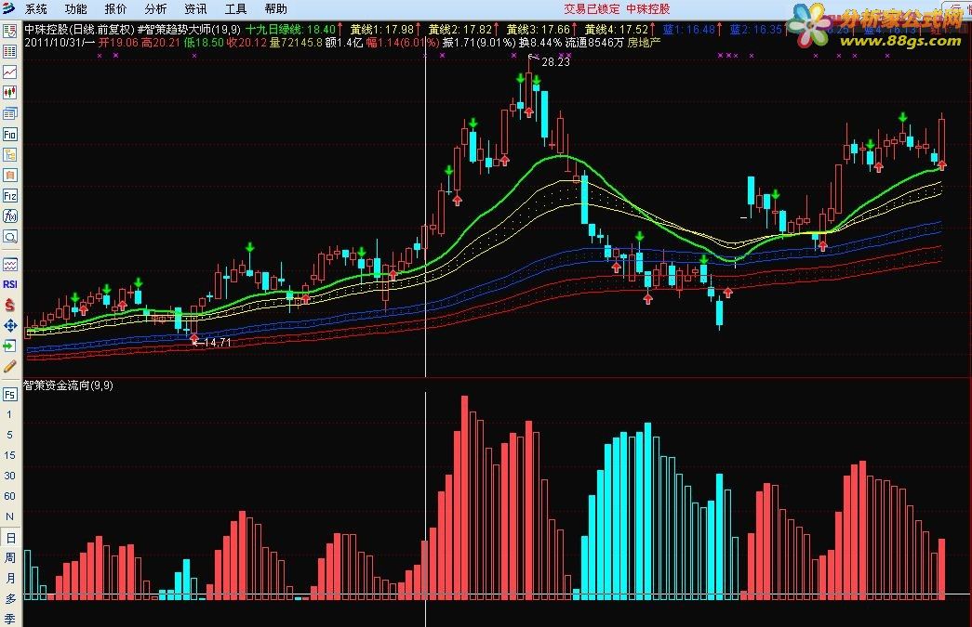Click the 交易已锁定 status text
Screen dimensions: 972x627
pos(592,8)
